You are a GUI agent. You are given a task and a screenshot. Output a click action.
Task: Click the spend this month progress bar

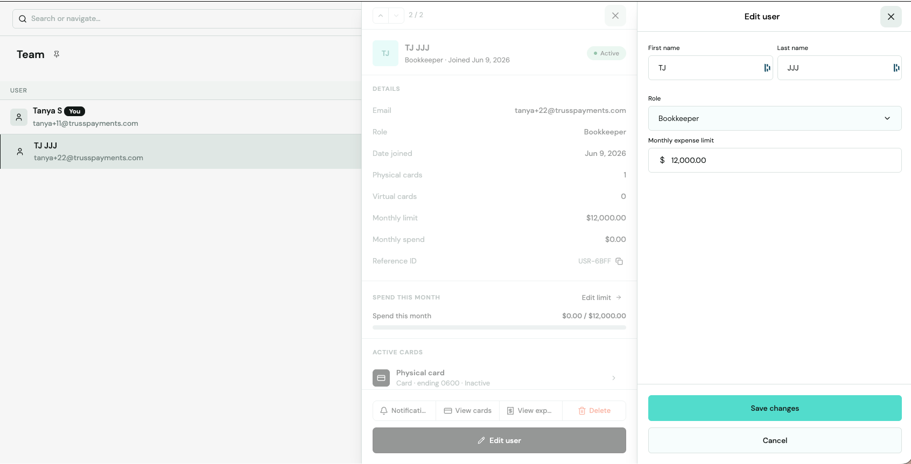pyautogui.click(x=499, y=327)
